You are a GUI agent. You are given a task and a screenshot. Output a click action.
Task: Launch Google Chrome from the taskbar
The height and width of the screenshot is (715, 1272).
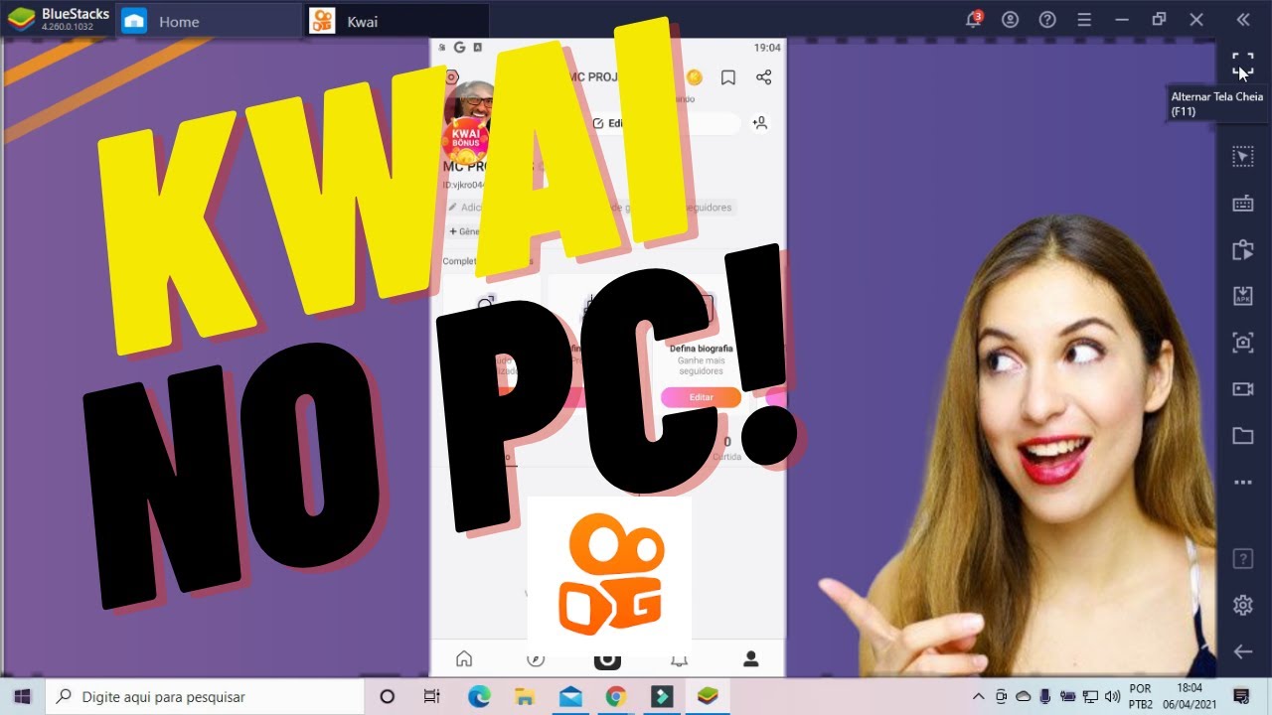616,696
